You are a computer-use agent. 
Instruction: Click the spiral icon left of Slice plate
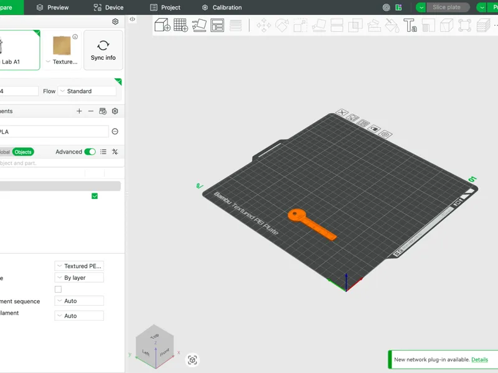(x=386, y=7)
